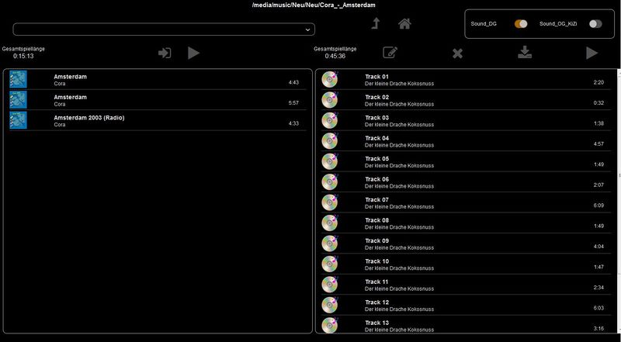Viewport: 621px width, 342px height.
Task: Go to the home folder icon
Action: coord(404,24)
